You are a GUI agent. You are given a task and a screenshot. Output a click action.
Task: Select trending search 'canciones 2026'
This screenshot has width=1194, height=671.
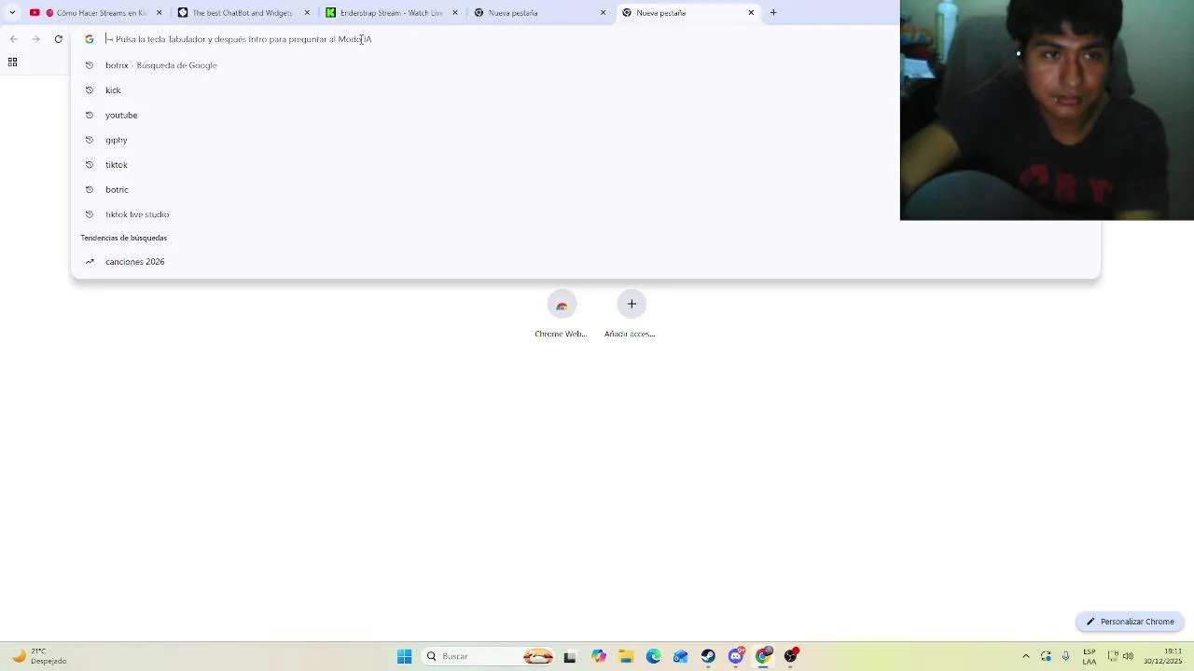586,262
